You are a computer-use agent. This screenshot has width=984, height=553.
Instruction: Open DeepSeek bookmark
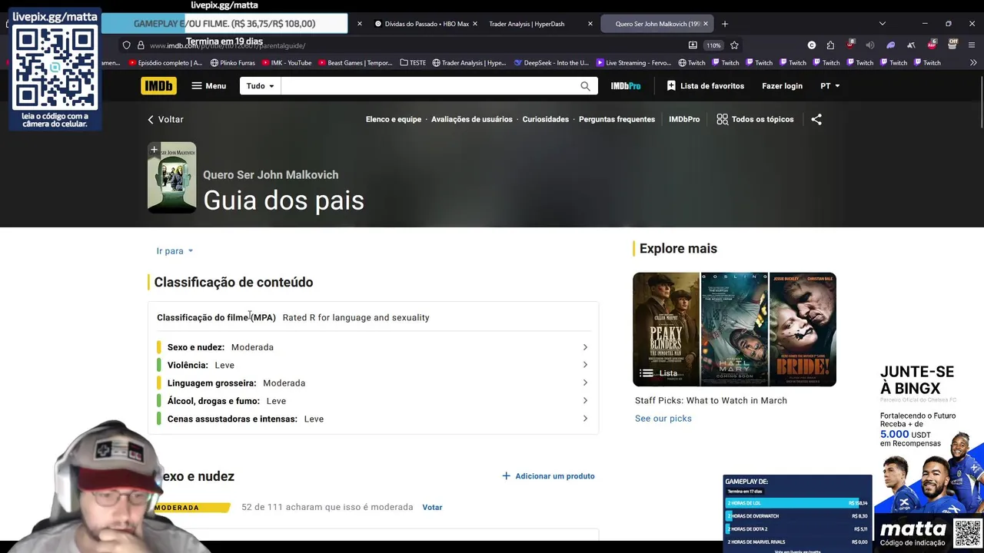pos(551,63)
